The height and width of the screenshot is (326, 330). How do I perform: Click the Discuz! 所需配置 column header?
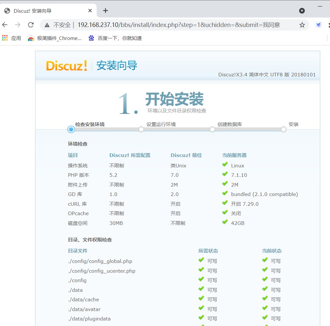pyautogui.click(x=130, y=155)
